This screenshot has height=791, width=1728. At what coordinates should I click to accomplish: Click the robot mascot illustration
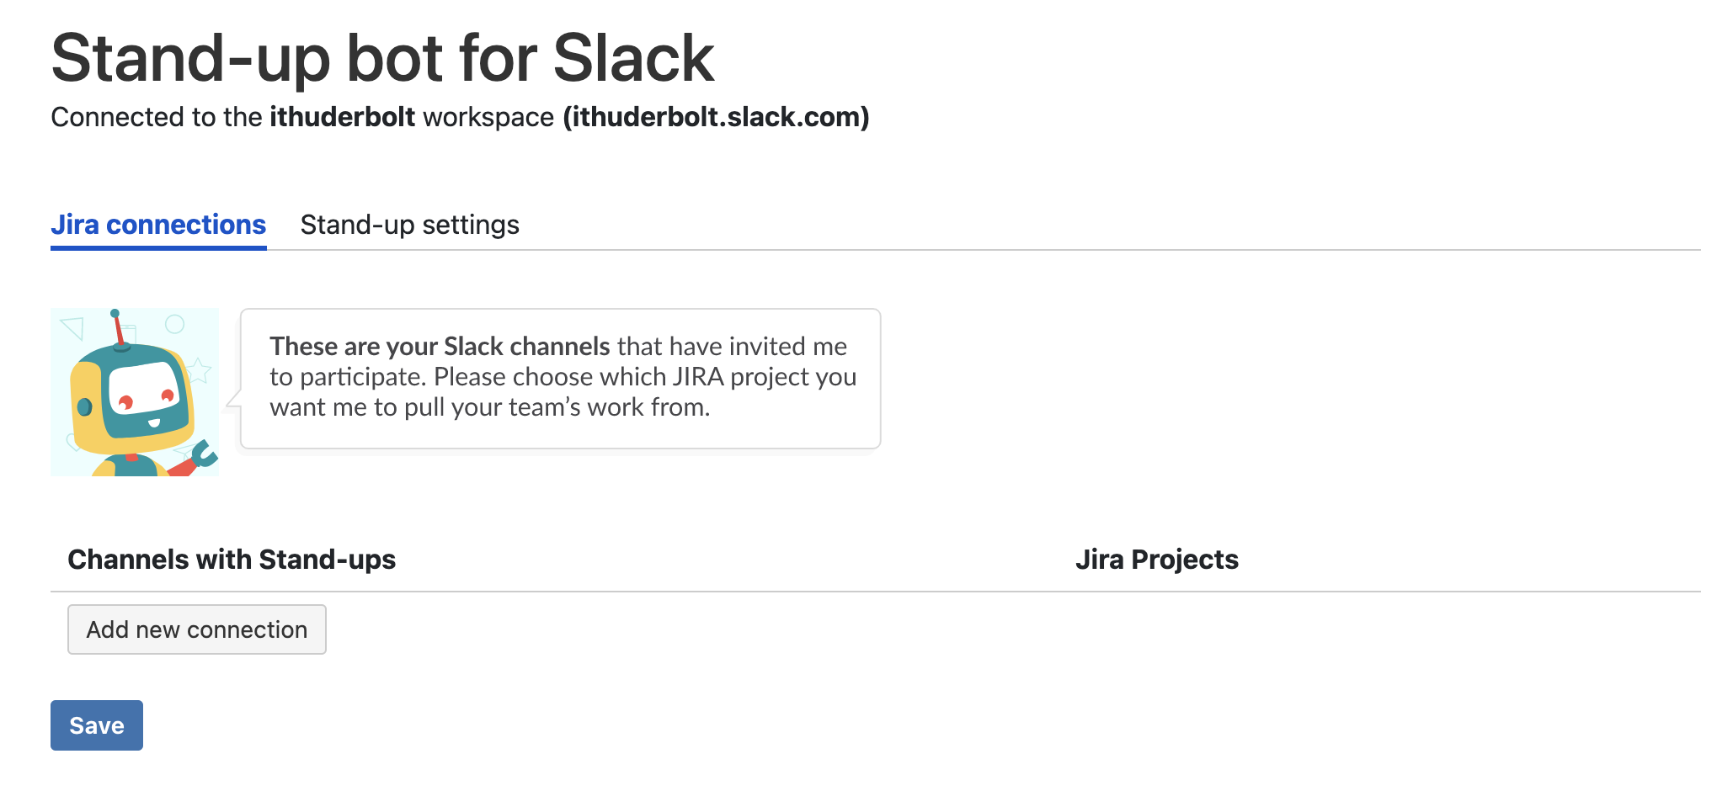click(x=135, y=392)
